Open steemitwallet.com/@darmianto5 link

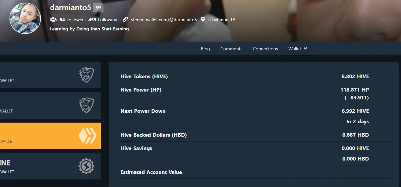pyautogui.click(x=164, y=20)
